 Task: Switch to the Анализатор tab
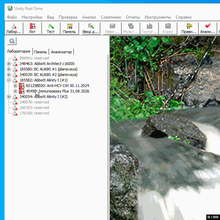(x=61, y=52)
